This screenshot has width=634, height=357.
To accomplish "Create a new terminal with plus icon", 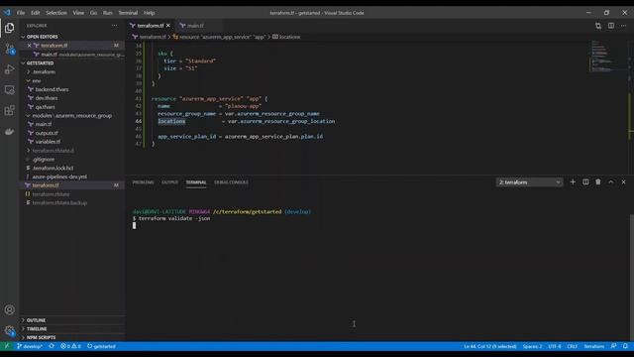I will (x=573, y=182).
